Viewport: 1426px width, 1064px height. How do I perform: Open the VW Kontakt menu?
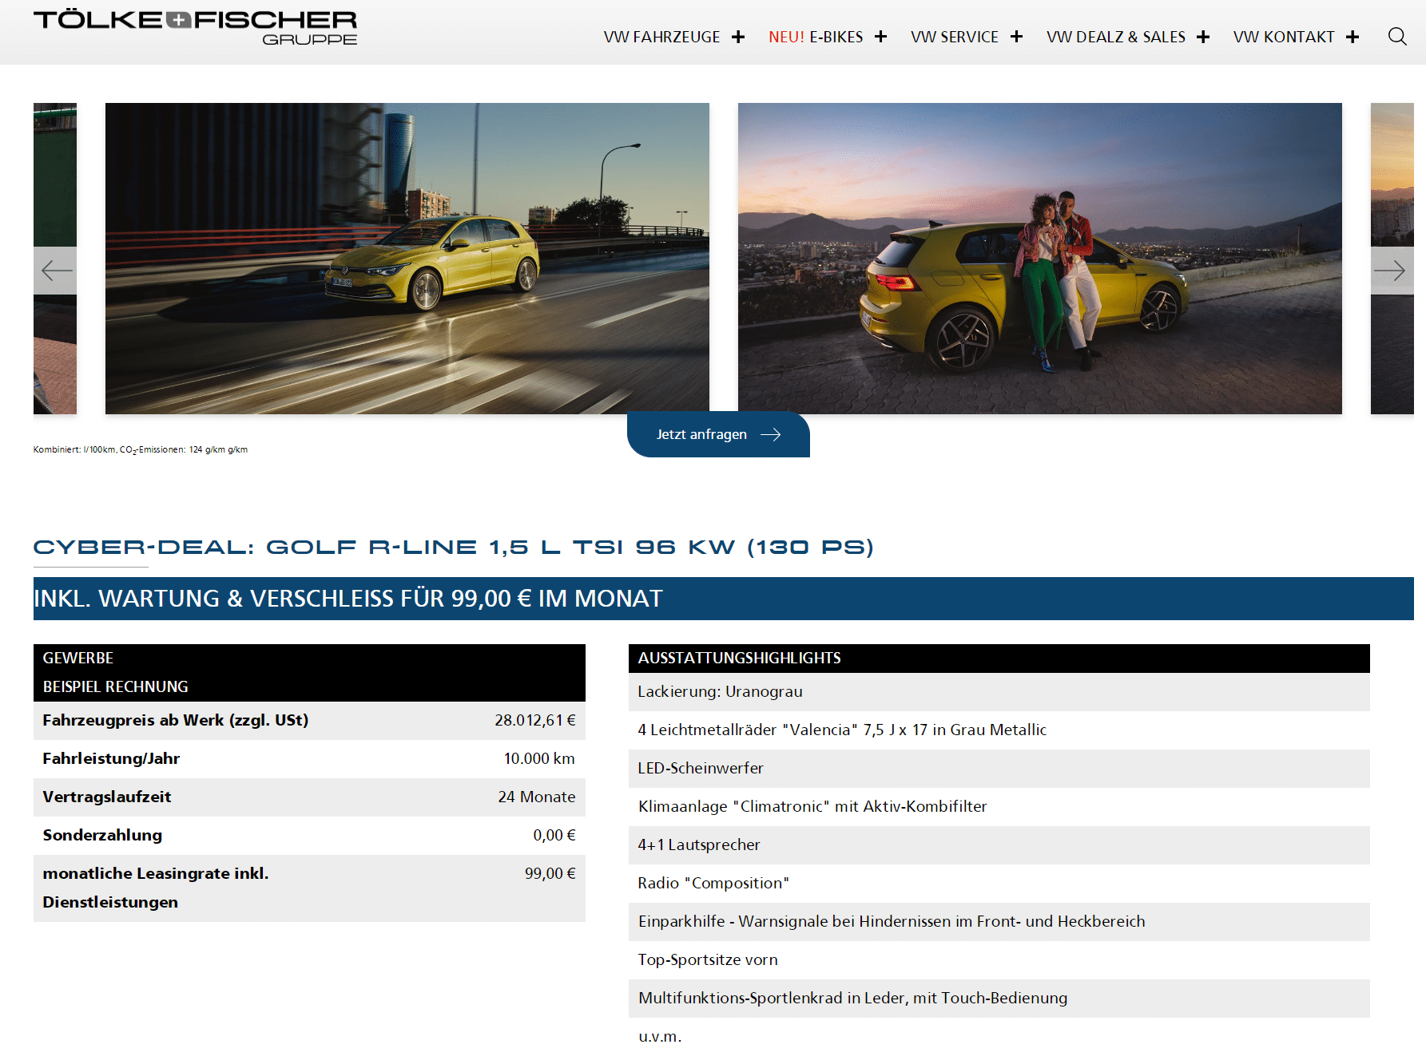coord(1284,38)
